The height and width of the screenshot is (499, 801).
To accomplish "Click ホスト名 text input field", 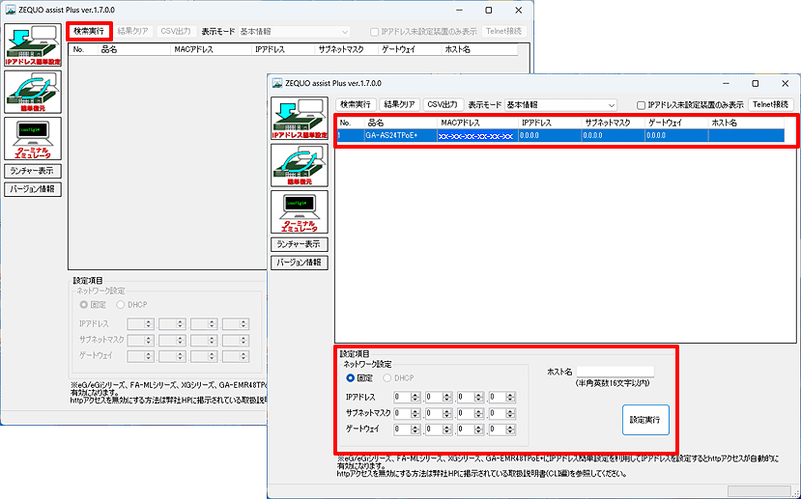I will coord(615,371).
